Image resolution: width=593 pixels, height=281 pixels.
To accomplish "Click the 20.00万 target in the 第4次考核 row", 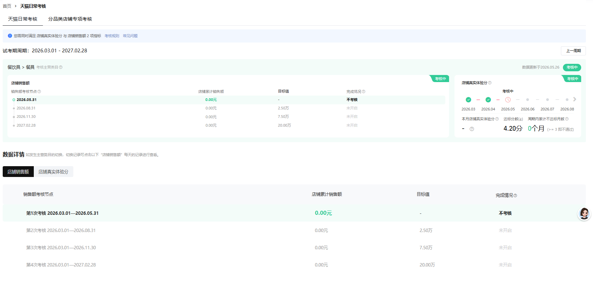I will pyautogui.click(x=427, y=265).
